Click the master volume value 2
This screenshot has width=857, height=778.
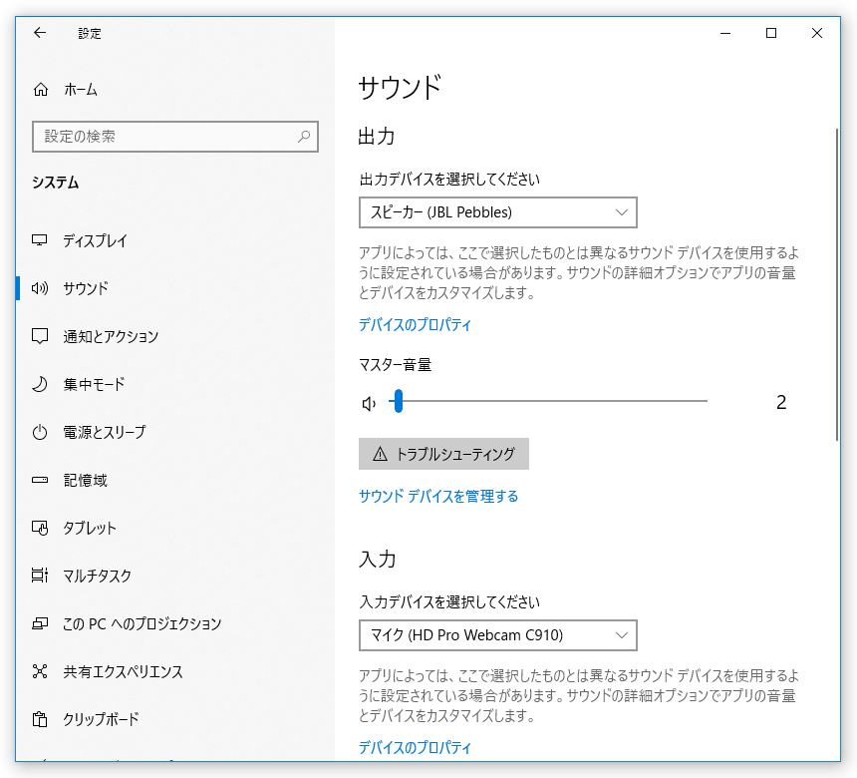781,403
